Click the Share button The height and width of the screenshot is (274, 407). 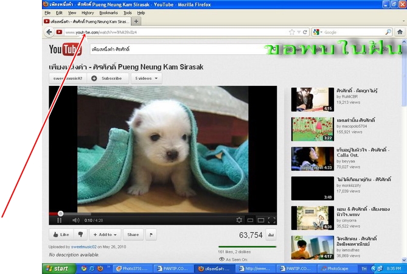coord(133,234)
